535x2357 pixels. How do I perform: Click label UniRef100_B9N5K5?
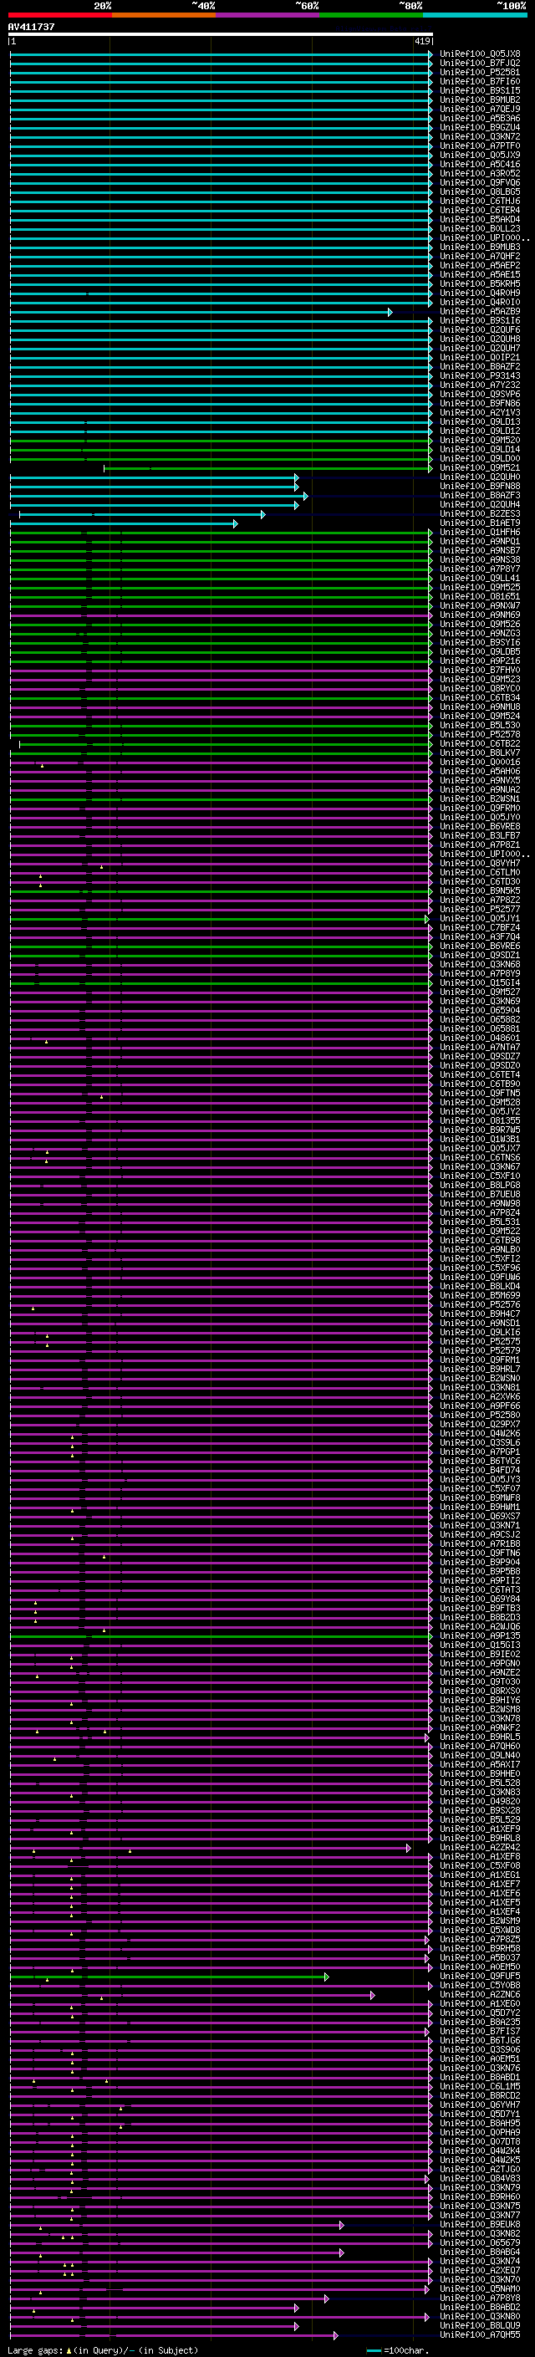(480, 891)
